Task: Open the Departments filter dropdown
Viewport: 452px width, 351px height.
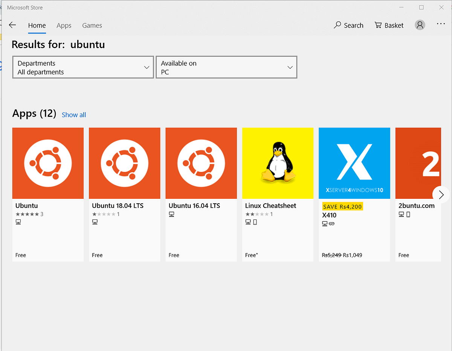Action: [x=82, y=67]
